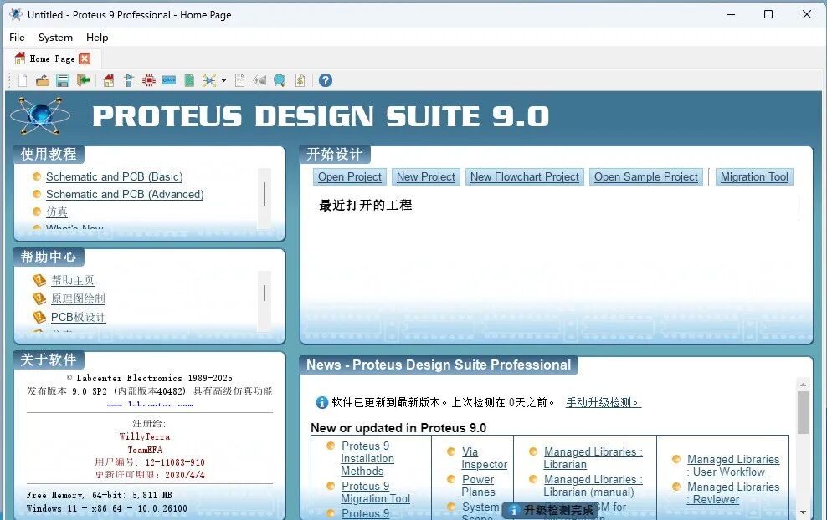Open the PCB板设计 help link
Image resolution: width=827 pixels, height=520 pixels.
(x=78, y=317)
